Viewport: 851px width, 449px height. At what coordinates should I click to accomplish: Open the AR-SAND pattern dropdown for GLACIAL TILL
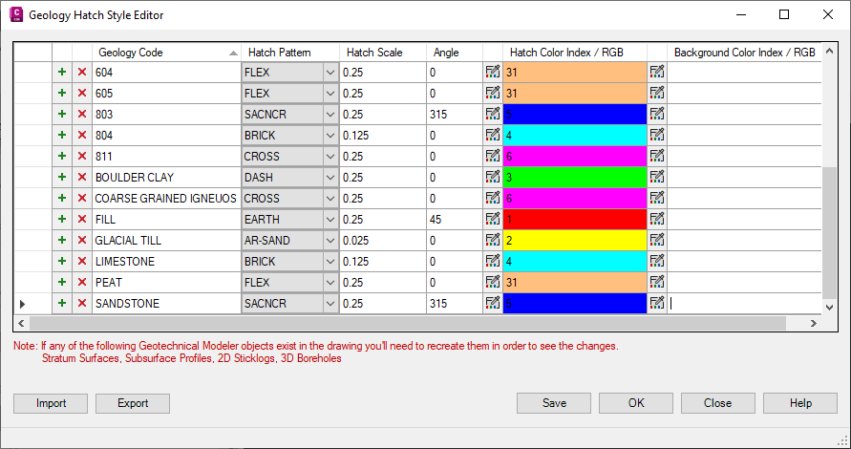[x=330, y=240]
